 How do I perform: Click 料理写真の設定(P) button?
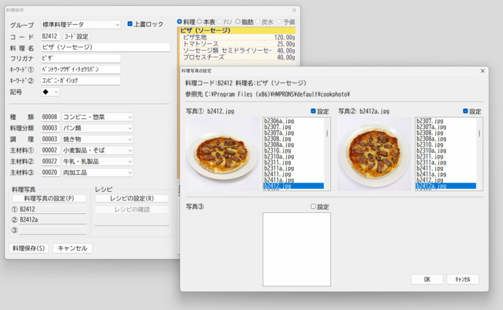49,198
